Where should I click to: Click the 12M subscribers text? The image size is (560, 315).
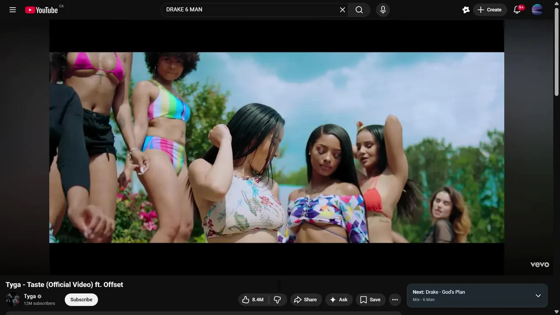pos(39,304)
